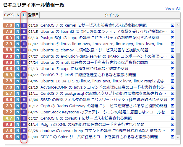Click N badge in the CentOS 7 kernel row
The image size is (183, 147).
[x=18, y=25]
